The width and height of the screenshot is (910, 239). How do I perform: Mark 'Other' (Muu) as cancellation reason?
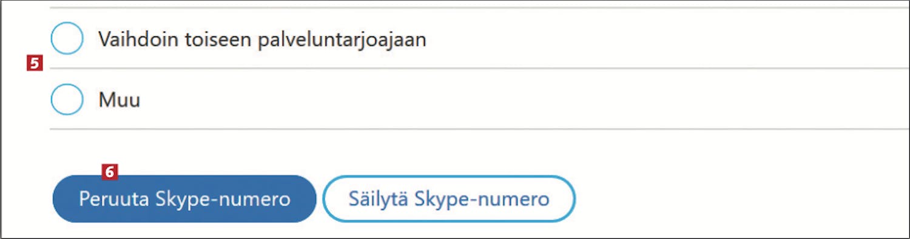[67, 99]
